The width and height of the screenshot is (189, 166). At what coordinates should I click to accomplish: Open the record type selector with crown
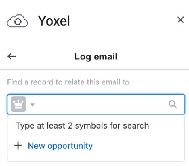22,104
